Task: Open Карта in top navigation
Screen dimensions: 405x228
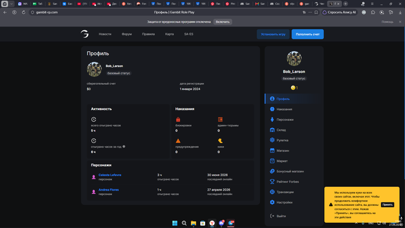Action: click(x=170, y=34)
